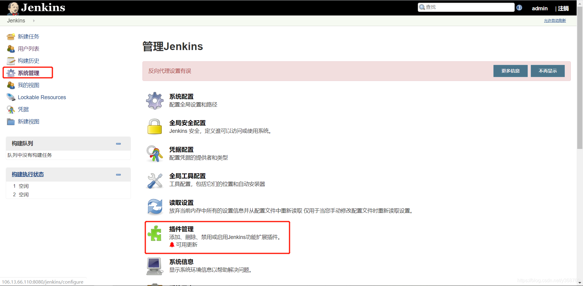Click the 新建任务 box icon in sidebar
The image size is (583, 286).
[x=11, y=37]
